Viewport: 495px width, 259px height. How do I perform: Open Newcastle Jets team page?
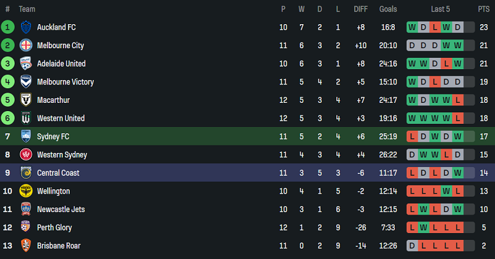[x=60, y=209]
